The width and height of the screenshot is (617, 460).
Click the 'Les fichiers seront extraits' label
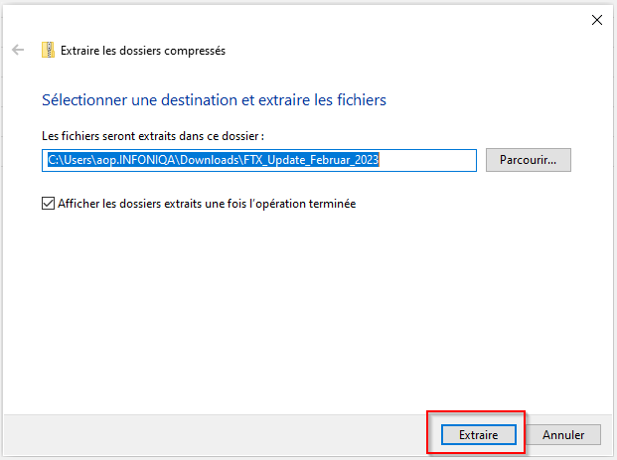click(153, 136)
